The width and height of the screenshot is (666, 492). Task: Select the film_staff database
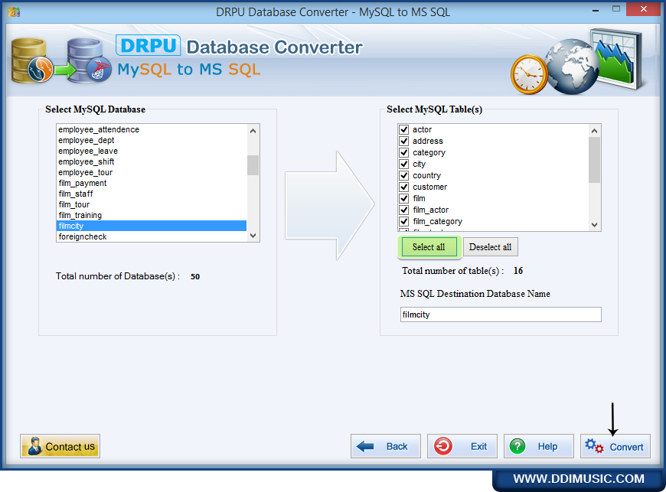click(x=152, y=194)
